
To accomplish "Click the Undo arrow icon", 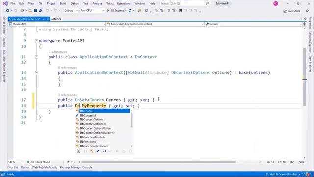I will pos(47,11).
